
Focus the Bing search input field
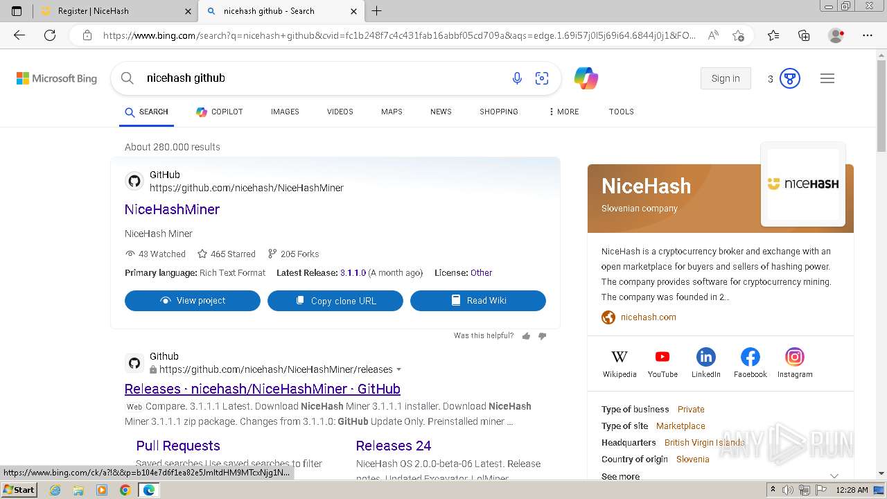click(x=322, y=78)
